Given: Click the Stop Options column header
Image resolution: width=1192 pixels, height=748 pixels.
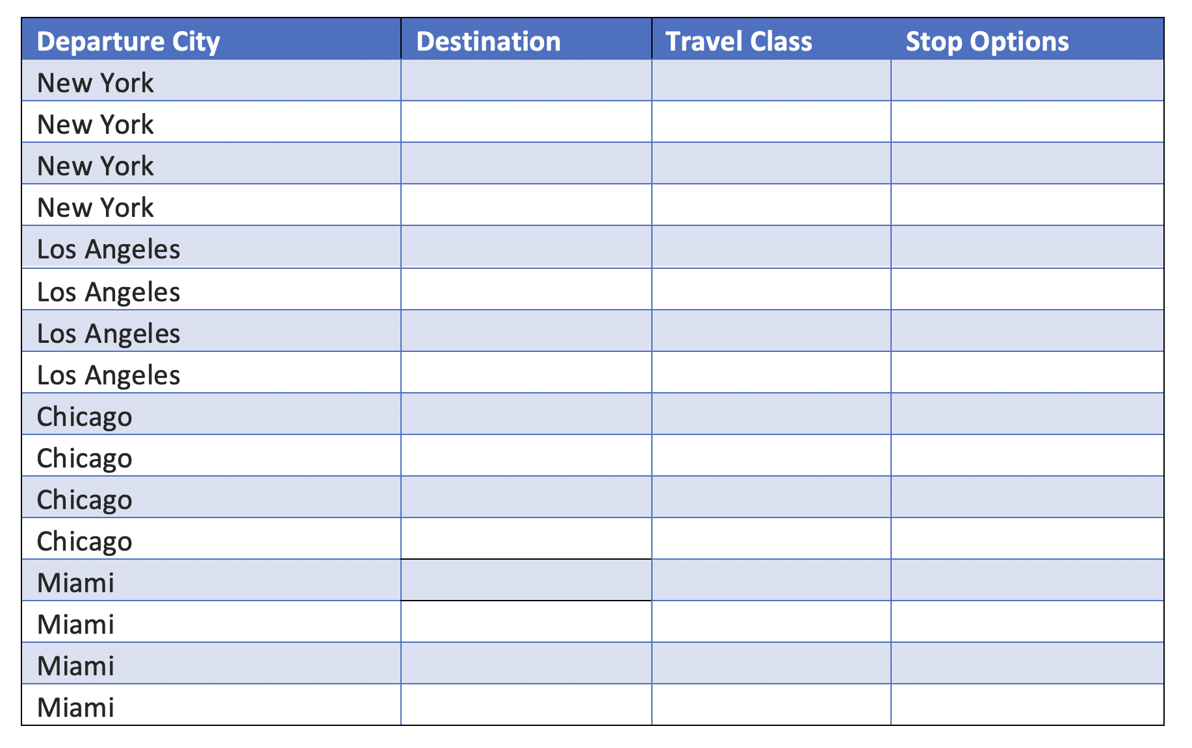Looking at the screenshot, I should click(987, 42).
